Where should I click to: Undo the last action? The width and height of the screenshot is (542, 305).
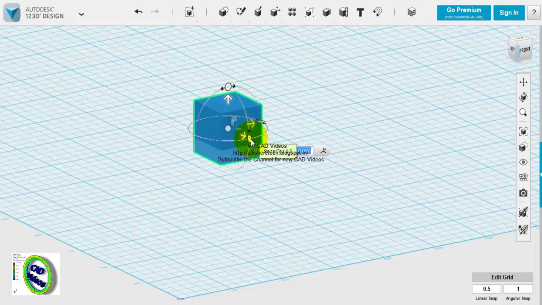coord(138,12)
